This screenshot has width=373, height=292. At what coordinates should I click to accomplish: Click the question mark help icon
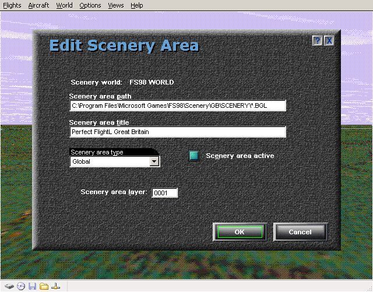click(317, 41)
